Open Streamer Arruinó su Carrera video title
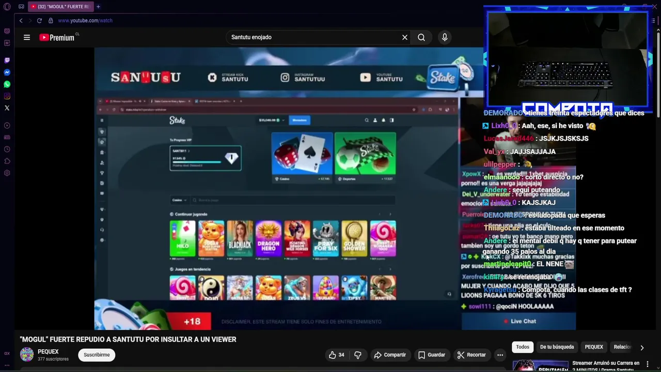 [x=606, y=366]
